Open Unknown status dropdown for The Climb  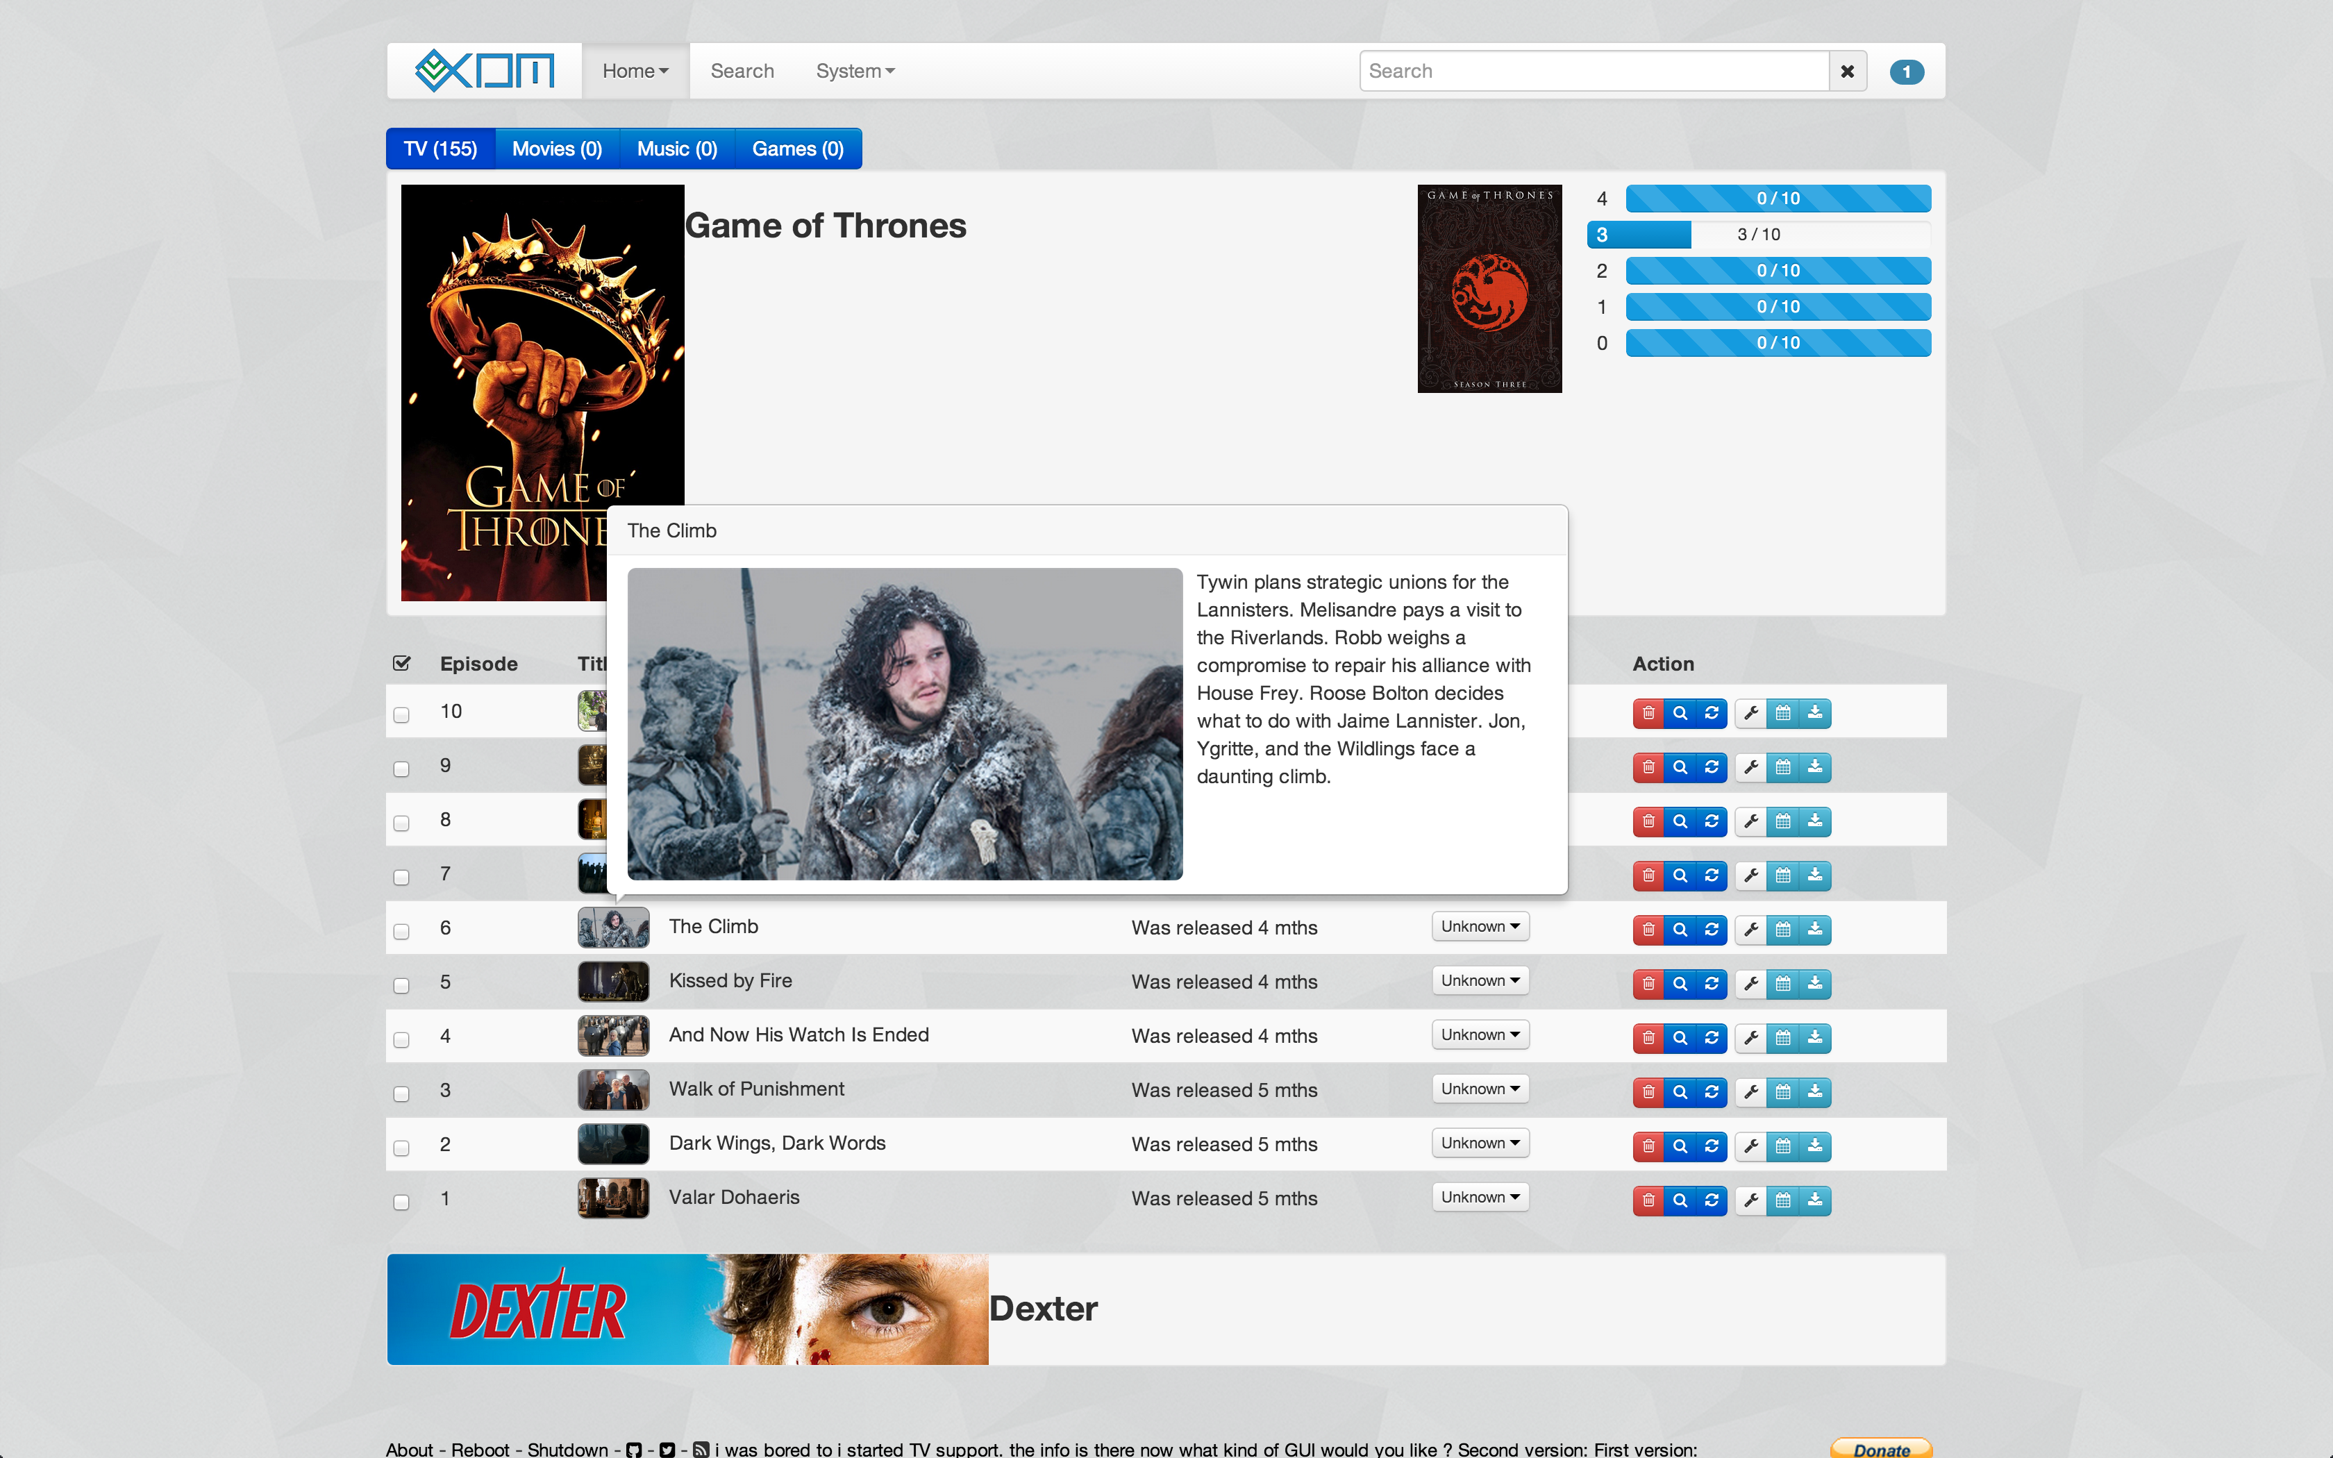pyautogui.click(x=1480, y=927)
